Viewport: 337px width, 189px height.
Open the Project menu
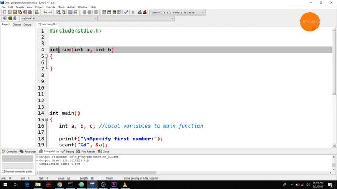pyautogui.click(x=39, y=7)
